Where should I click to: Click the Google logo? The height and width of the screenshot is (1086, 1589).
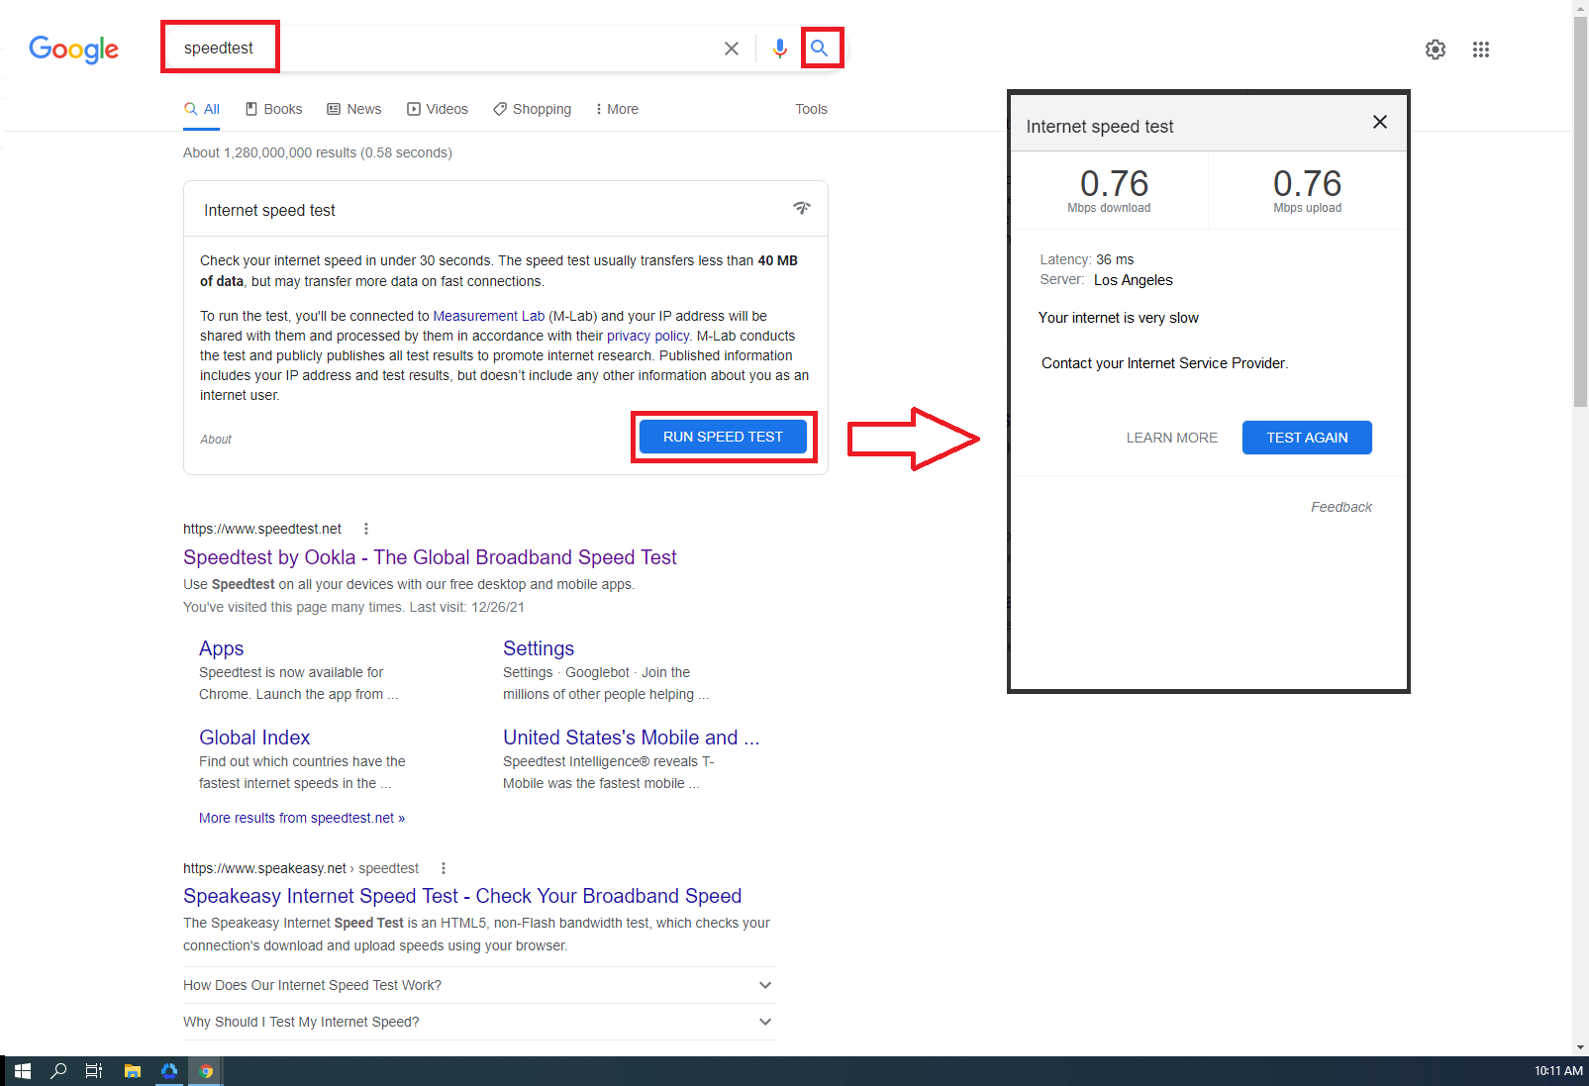(x=74, y=49)
